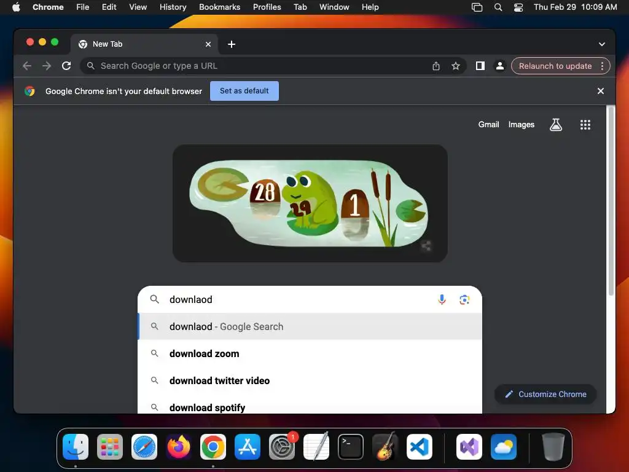Open the leap day frog Doodle
Viewport: 629px width, 472px height.
click(309, 203)
